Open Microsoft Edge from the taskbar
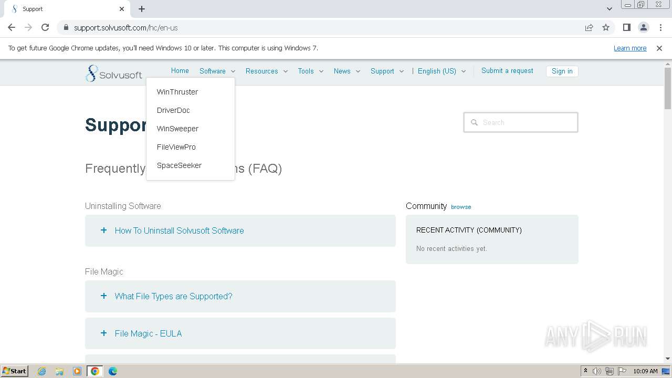The height and width of the screenshot is (378, 672). (113, 371)
